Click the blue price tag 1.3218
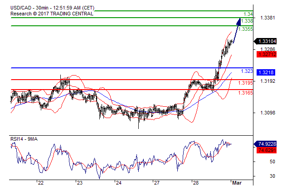 (266, 72)
